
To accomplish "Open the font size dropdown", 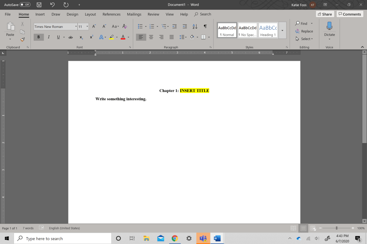I will click(87, 26).
